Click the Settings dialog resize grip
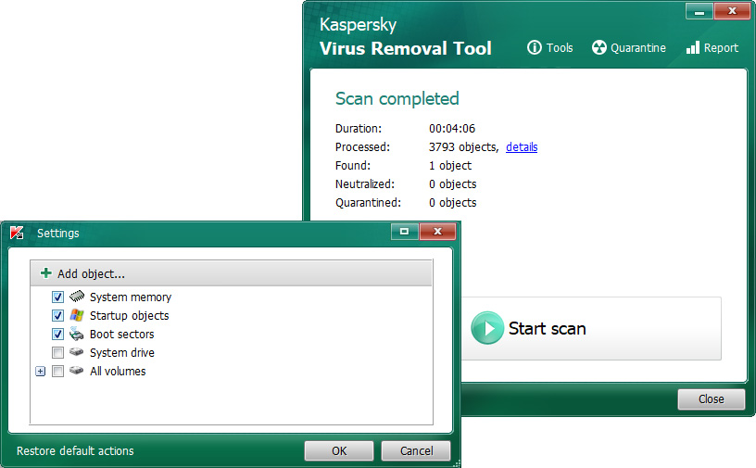 click(x=457, y=463)
